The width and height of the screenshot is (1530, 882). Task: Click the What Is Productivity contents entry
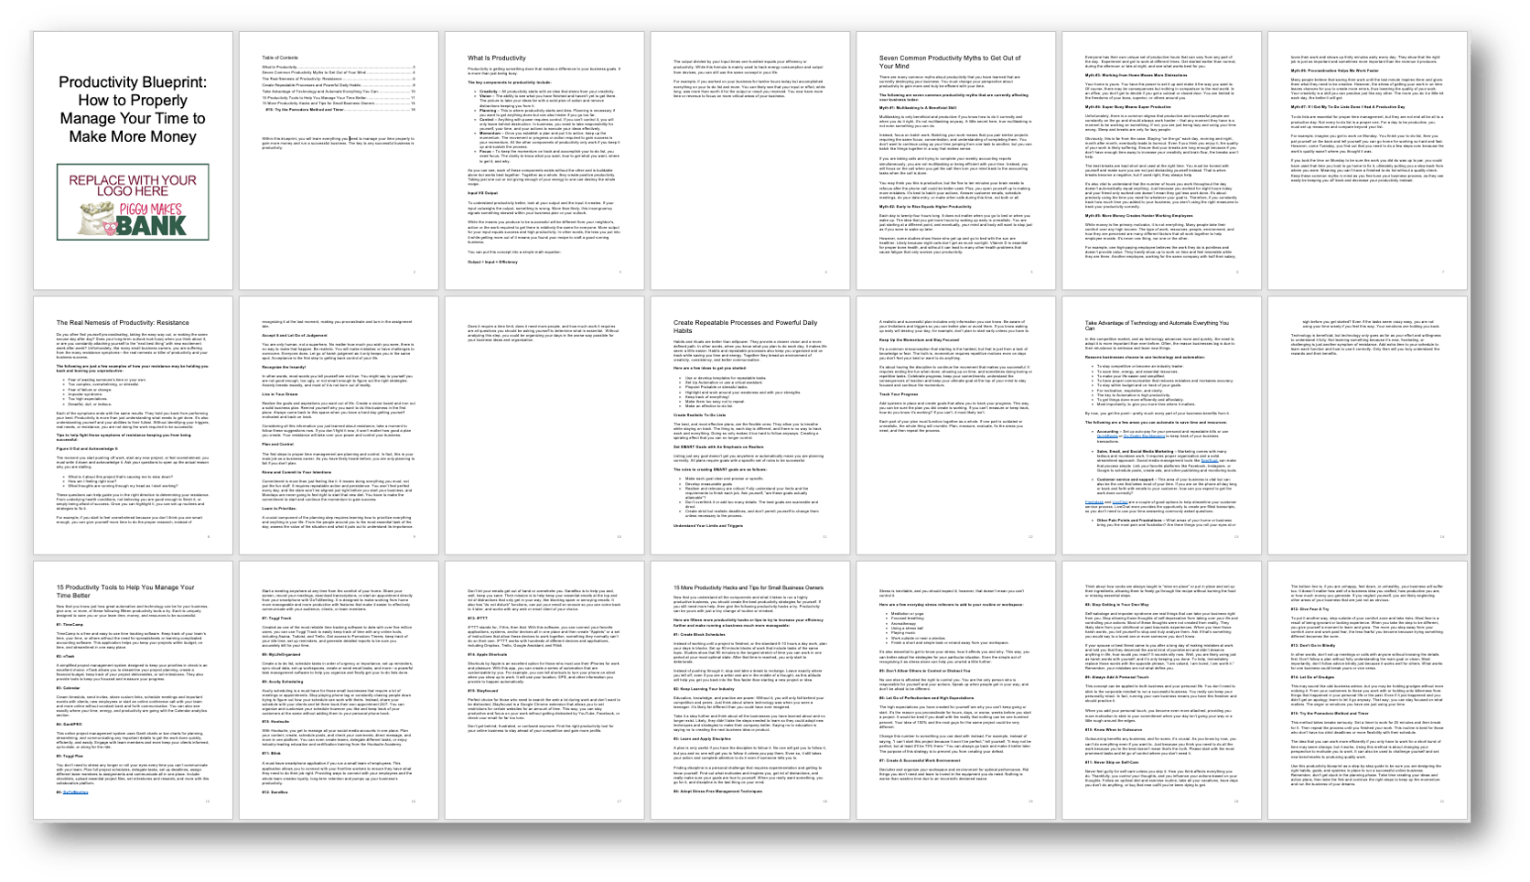339,67
